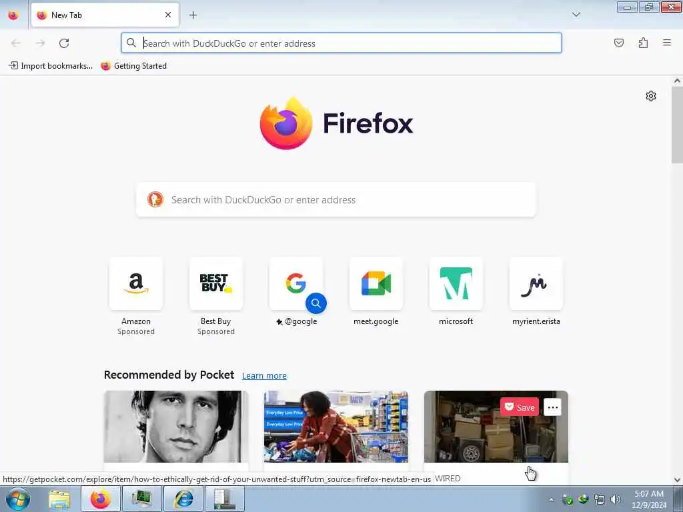Select the New Tab tab

(x=105, y=15)
